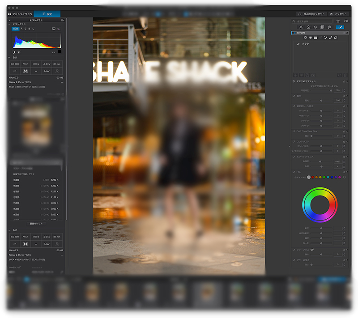Click the reset mask arrow icon

pyautogui.click(x=339, y=75)
